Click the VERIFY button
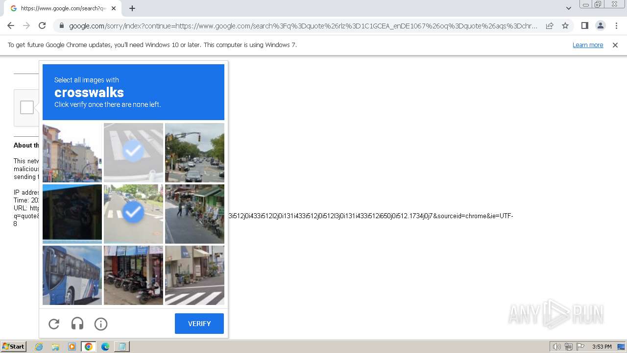 click(199, 324)
